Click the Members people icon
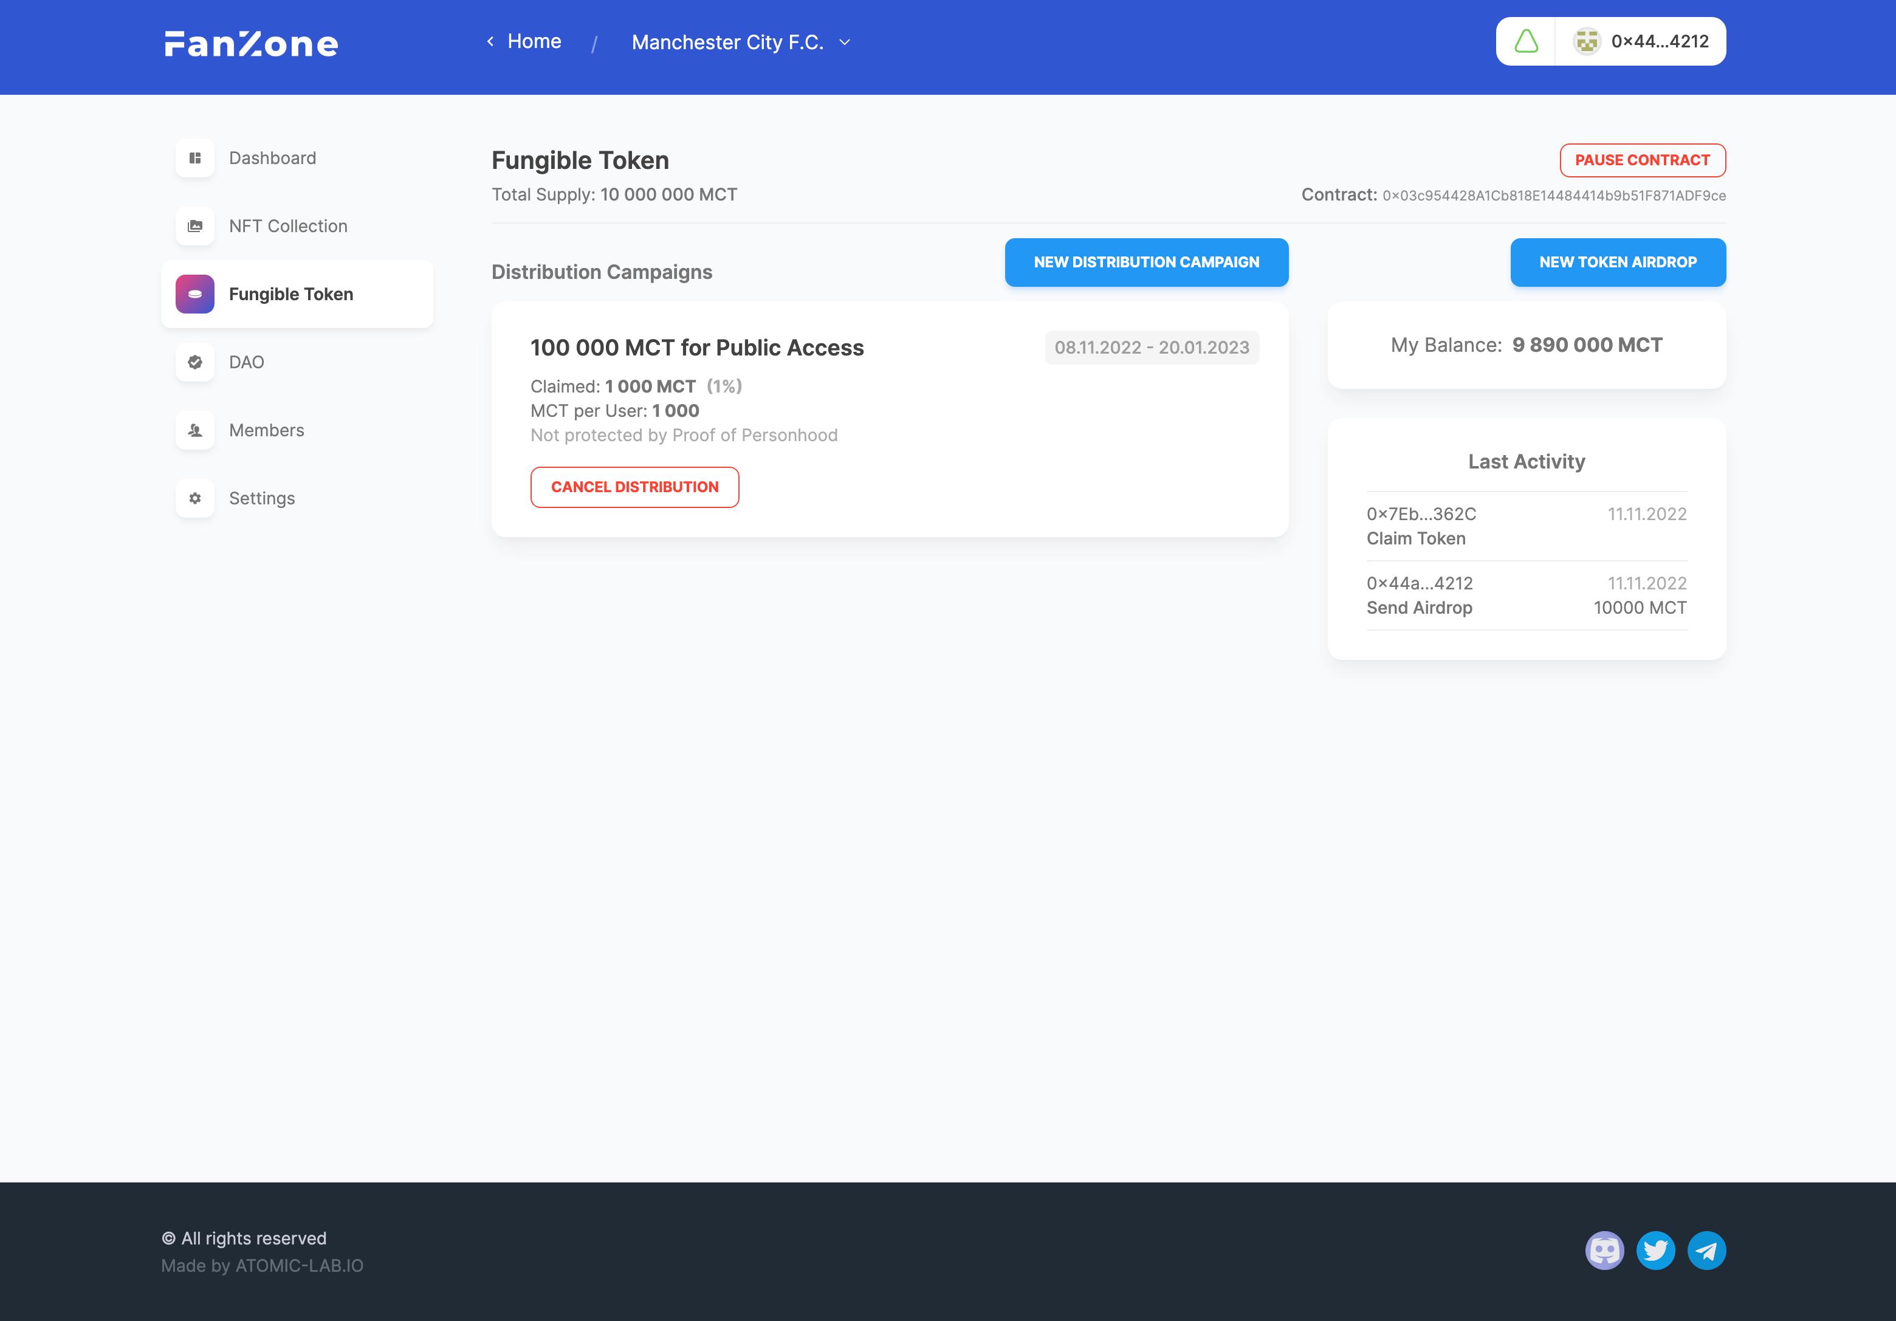The height and width of the screenshot is (1321, 1896). coord(195,430)
